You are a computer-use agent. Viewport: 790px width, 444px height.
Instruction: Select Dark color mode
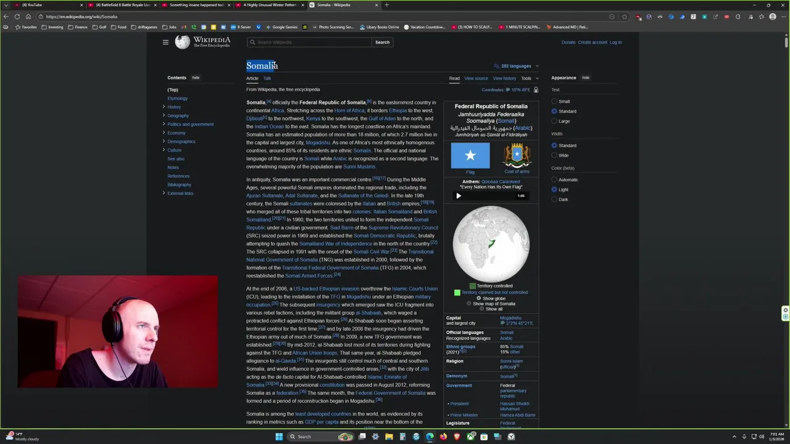point(554,199)
